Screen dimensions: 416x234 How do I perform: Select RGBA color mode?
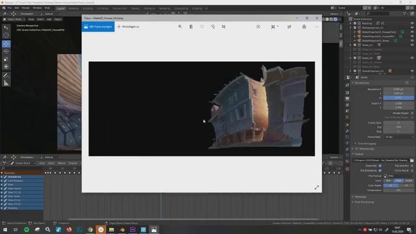point(409,181)
